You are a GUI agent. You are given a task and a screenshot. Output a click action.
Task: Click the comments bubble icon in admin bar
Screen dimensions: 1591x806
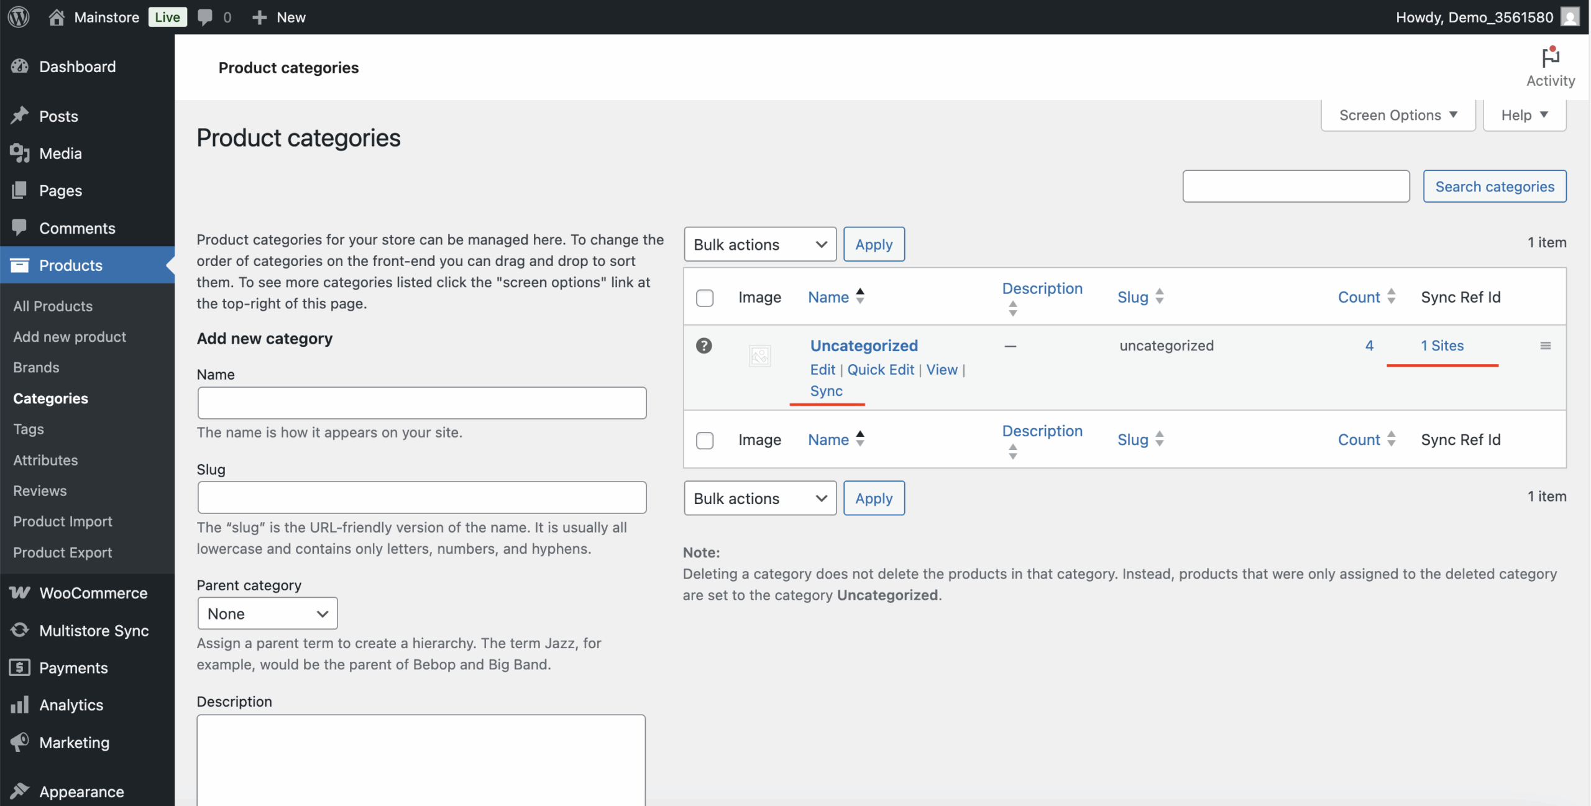(x=204, y=17)
